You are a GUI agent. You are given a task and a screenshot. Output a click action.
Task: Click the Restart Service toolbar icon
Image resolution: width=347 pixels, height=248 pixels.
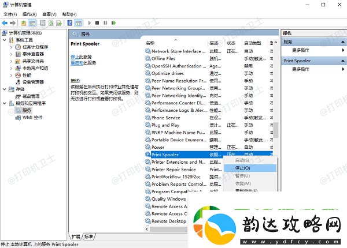point(113,23)
